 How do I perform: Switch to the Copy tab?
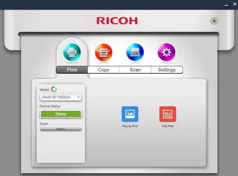click(103, 70)
